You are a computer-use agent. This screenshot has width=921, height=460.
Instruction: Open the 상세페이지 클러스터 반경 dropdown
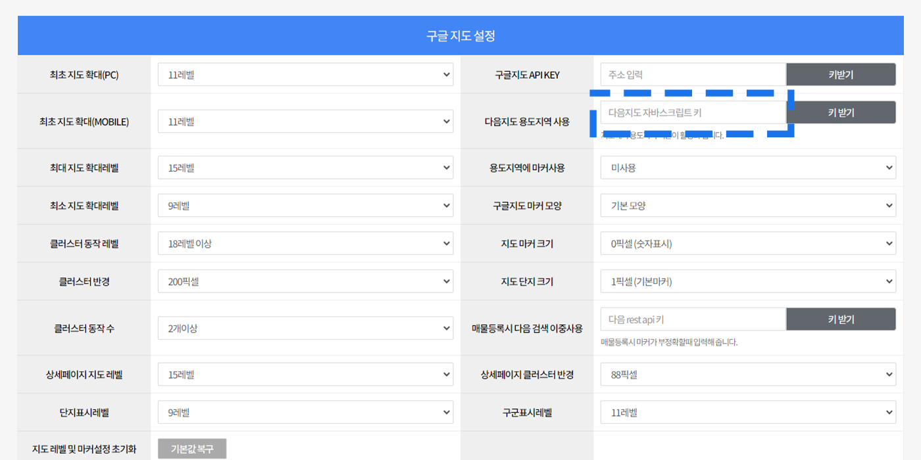(x=747, y=375)
